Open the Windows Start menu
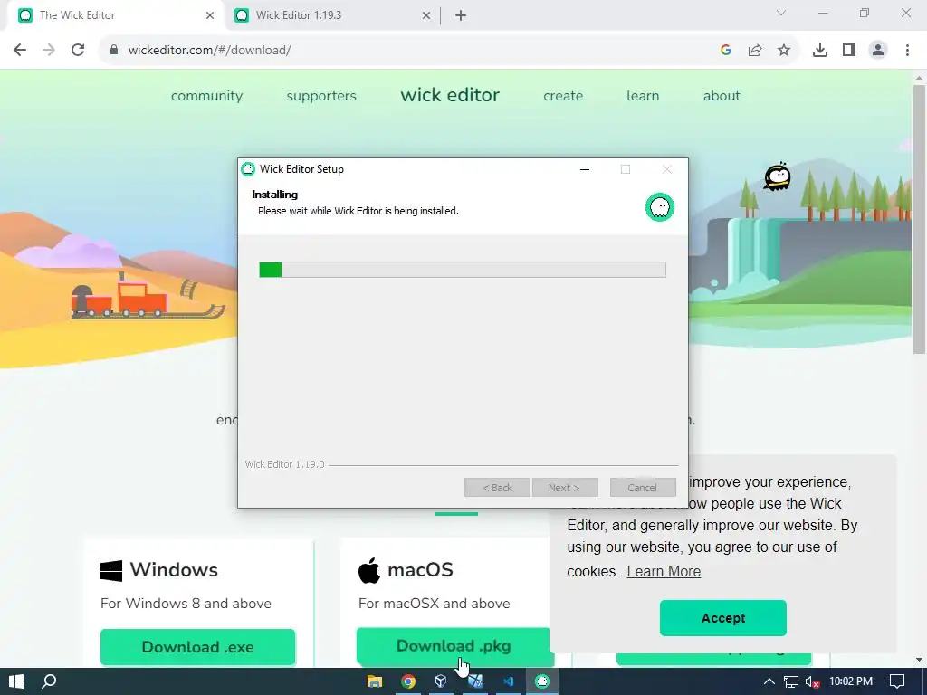The image size is (927, 695). (16, 681)
